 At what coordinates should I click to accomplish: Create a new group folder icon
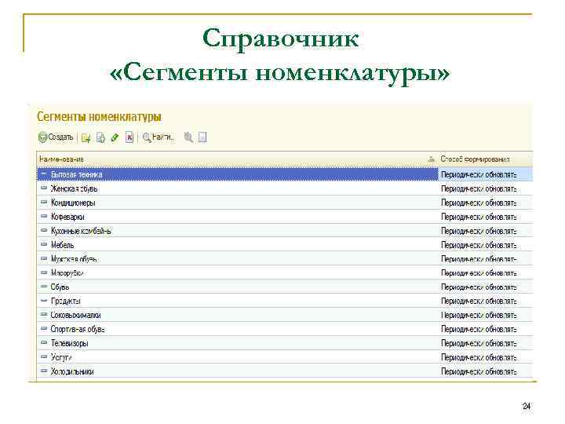pos(86,137)
